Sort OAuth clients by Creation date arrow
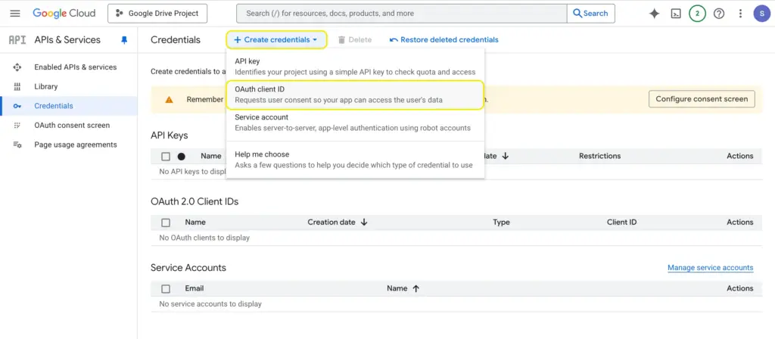Viewport: 775px width, 339px height. 364,222
